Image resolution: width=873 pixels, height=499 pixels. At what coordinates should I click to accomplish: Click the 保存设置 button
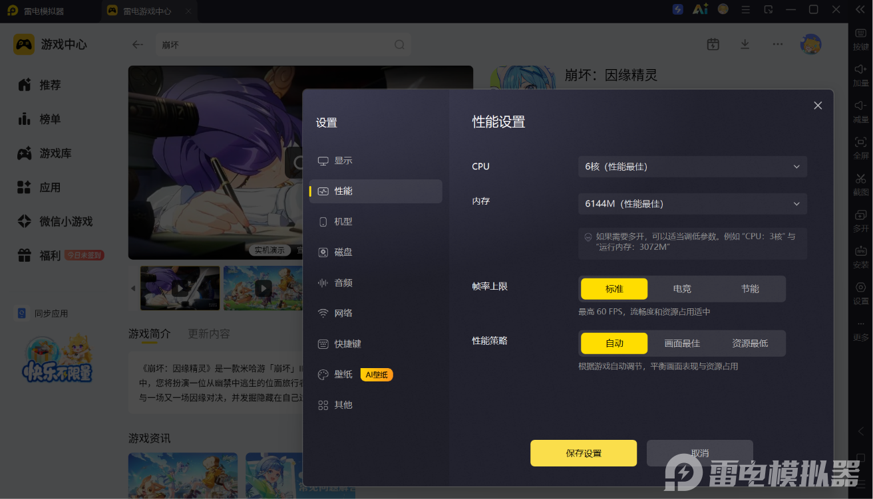point(584,453)
